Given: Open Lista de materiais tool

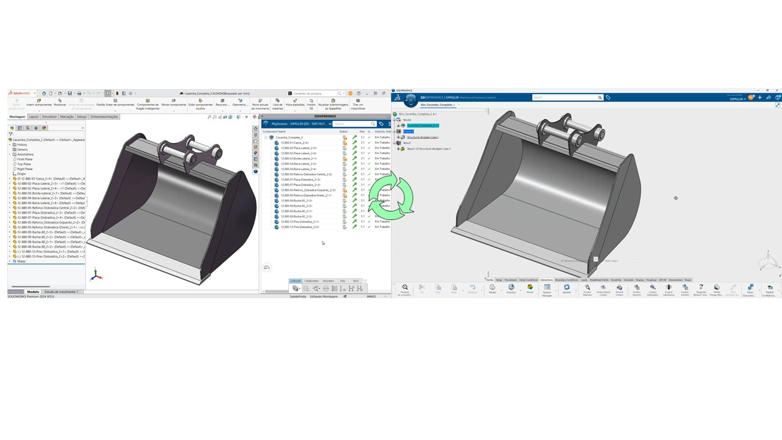Looking at the screenshot, I should (277, 105).
